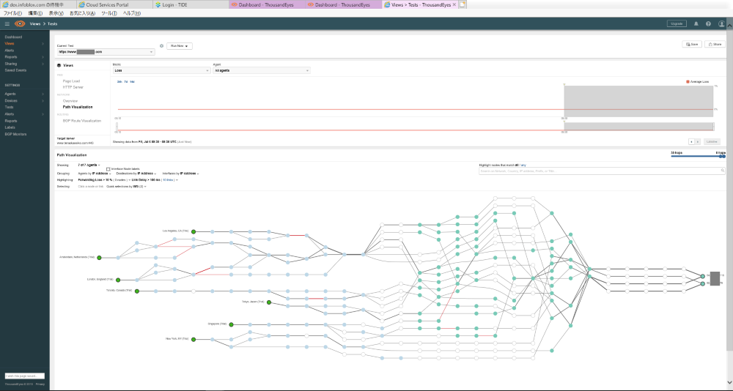733x391 pixels.
Task: Open Saved Events in the sidebar
Action: coord(16,70)
